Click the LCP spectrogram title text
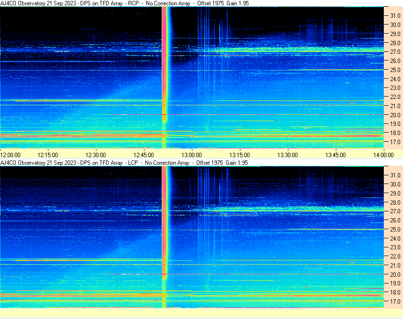The image size is (403, 319). pyautogui.click(x=124, y=163)
